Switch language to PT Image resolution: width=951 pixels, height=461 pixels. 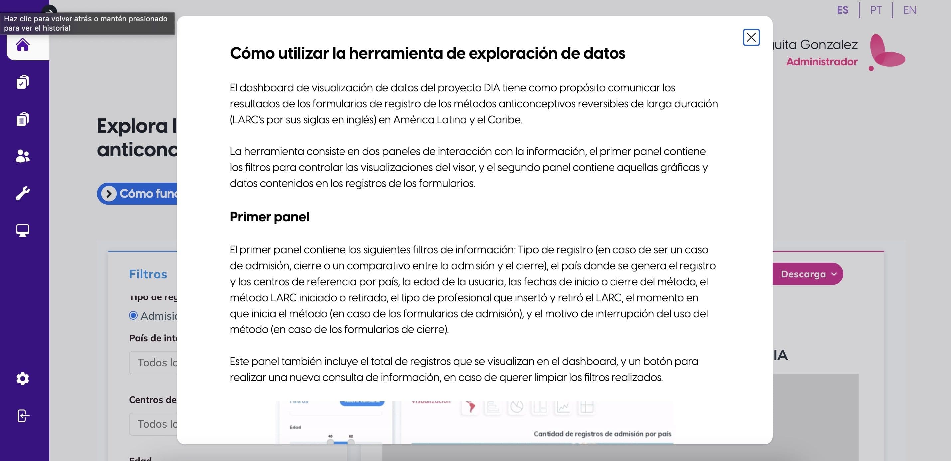click(x=876, y=10)
